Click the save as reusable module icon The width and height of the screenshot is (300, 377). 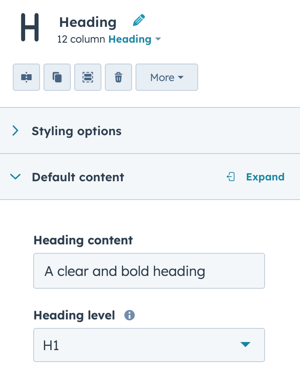click(87, 77)
